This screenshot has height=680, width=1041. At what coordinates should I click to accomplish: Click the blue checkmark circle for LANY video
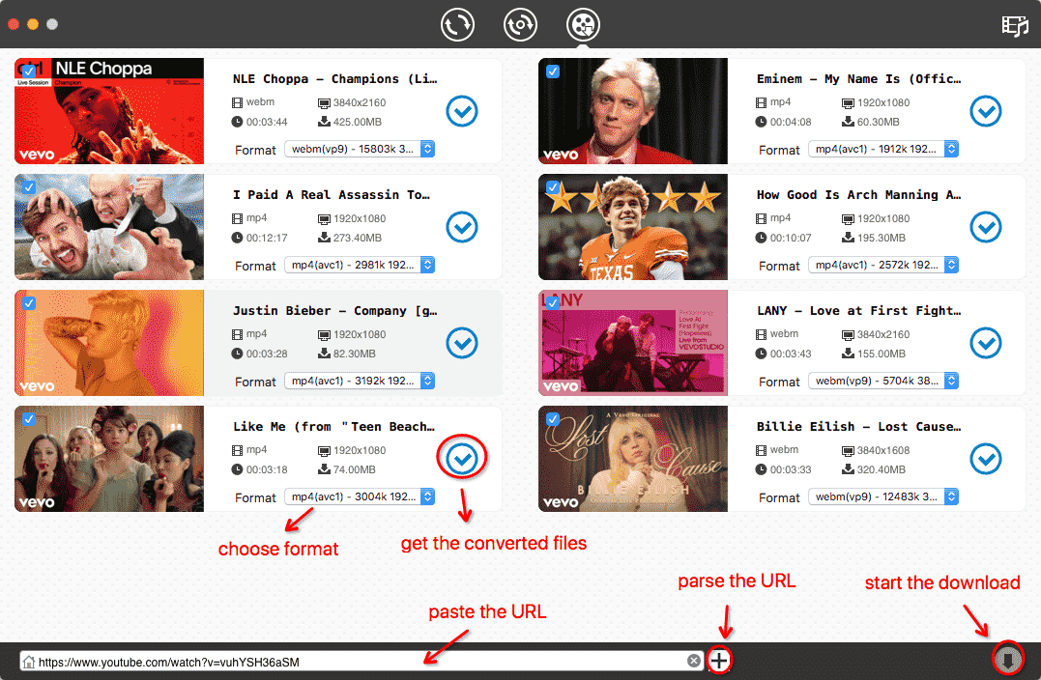(x=986, y=343)
